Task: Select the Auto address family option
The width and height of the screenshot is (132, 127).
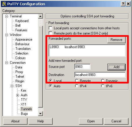Action: coord(51,86)
